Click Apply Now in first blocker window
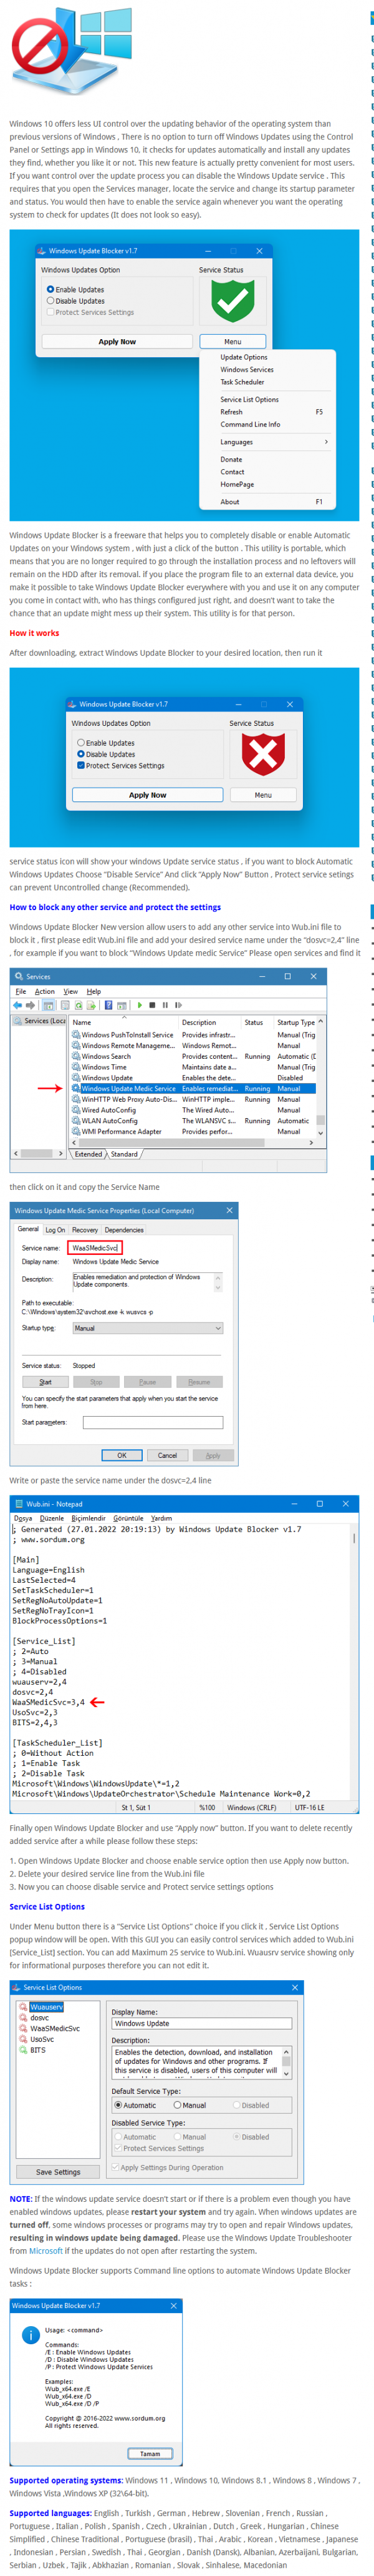 click(117, 341)
